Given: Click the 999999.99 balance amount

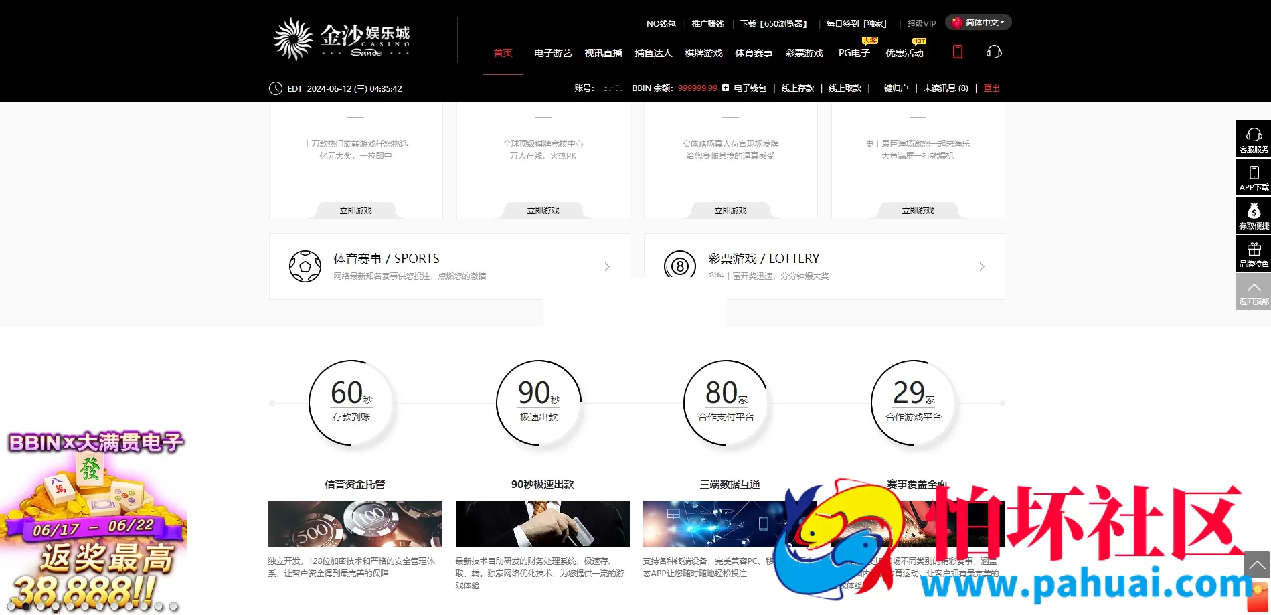Looking at the screenshot, I should [x=697, y=88].
